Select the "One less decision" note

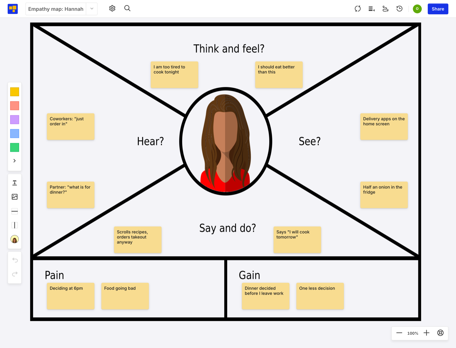(x=320, y=296)
